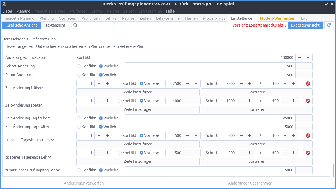Click the vertical scrollbar thumb on the right
Viewport: 336px width, 189px height.
point(334,171)
